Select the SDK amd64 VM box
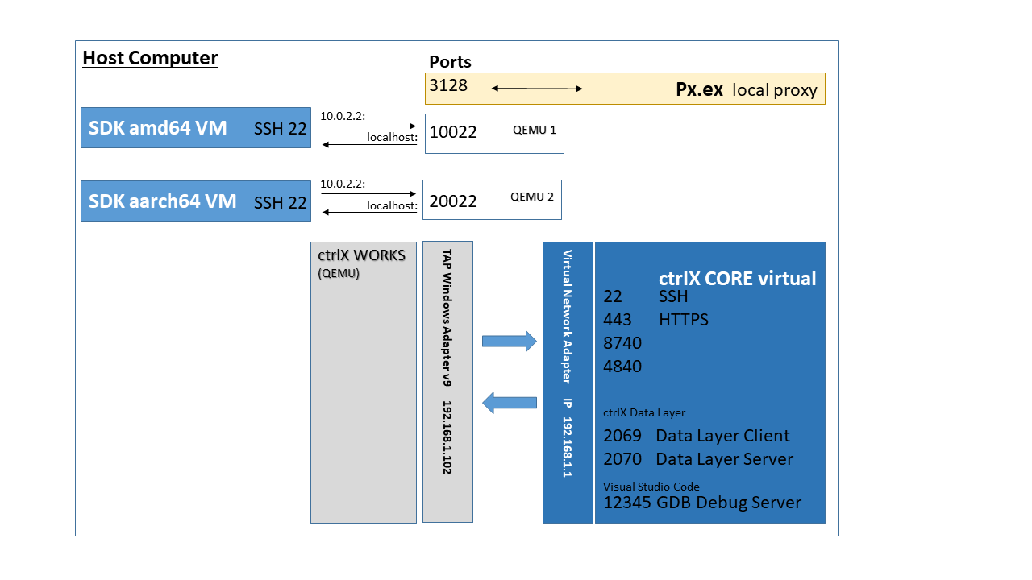The image size is (1032, 580). coord(195,127)
